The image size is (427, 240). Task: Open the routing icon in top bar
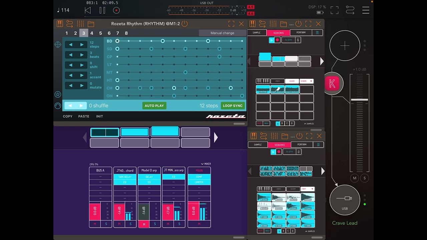pos(350,10)
